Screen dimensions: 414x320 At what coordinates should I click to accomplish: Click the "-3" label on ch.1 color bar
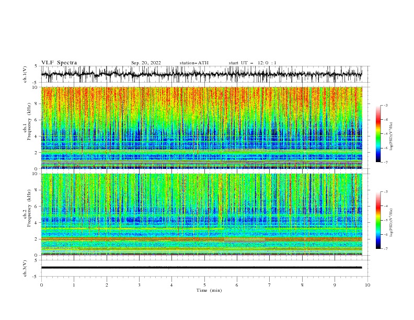pyautogui.click(x=386, y=105)
